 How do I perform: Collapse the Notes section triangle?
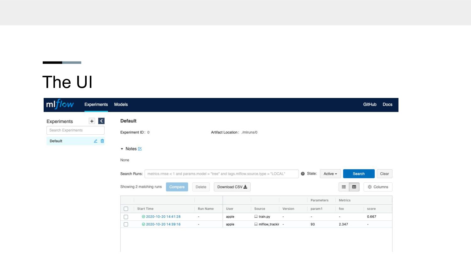pos(122,149)
